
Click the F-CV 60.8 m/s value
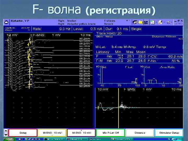pos(175,56)
